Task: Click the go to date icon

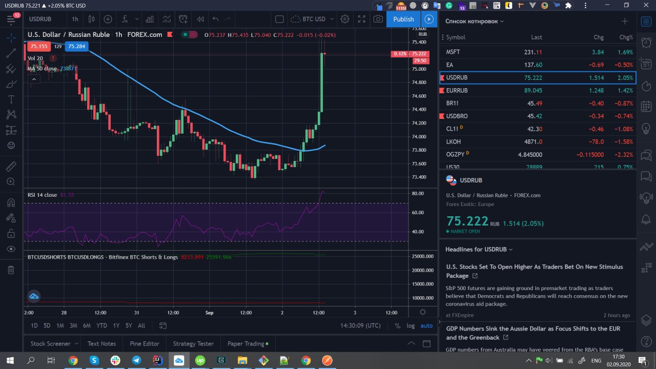Action: pyautogui.click(x=163, y=325)
